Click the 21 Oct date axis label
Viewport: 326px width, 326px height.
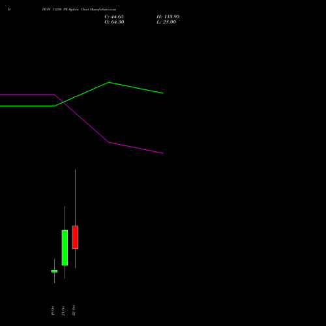point(63,310)
